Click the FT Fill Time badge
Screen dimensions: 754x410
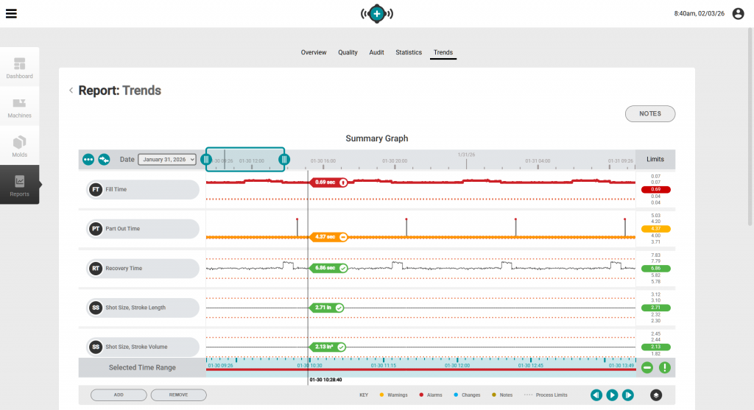tap(96, 189)
